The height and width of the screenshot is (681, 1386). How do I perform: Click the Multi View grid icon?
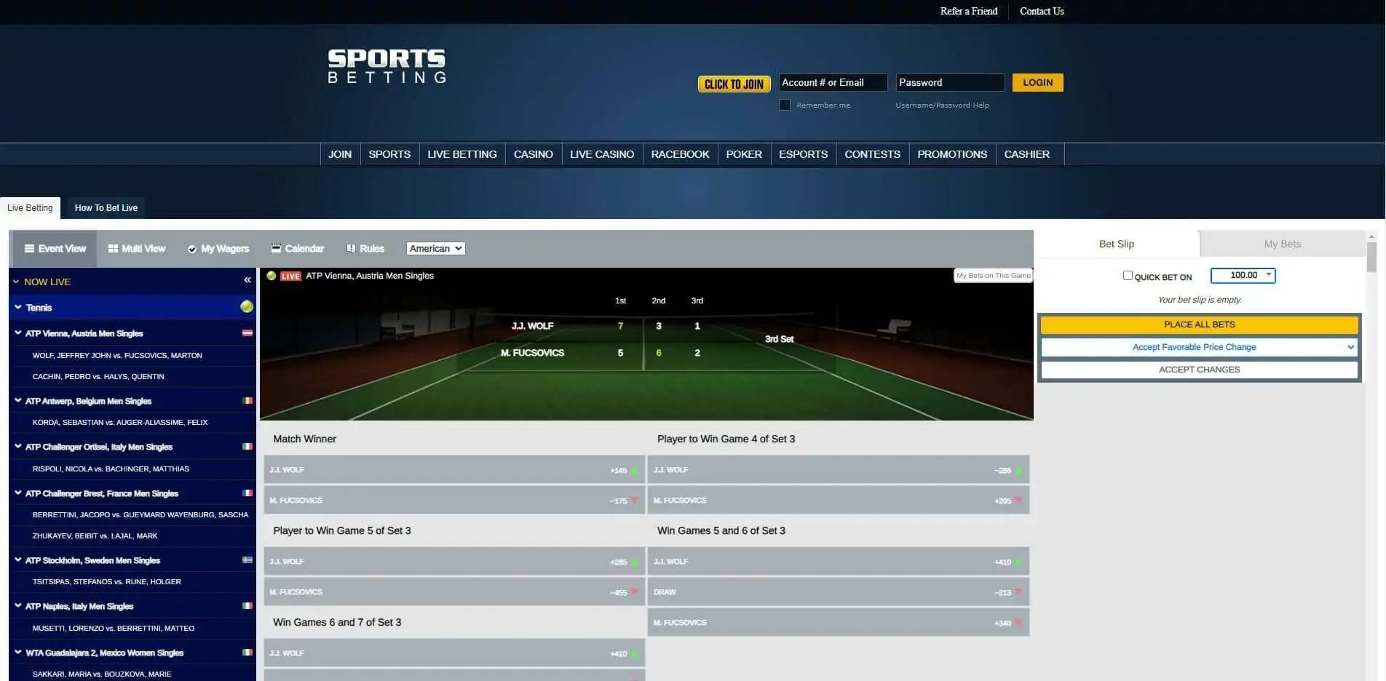pos(113,249)
